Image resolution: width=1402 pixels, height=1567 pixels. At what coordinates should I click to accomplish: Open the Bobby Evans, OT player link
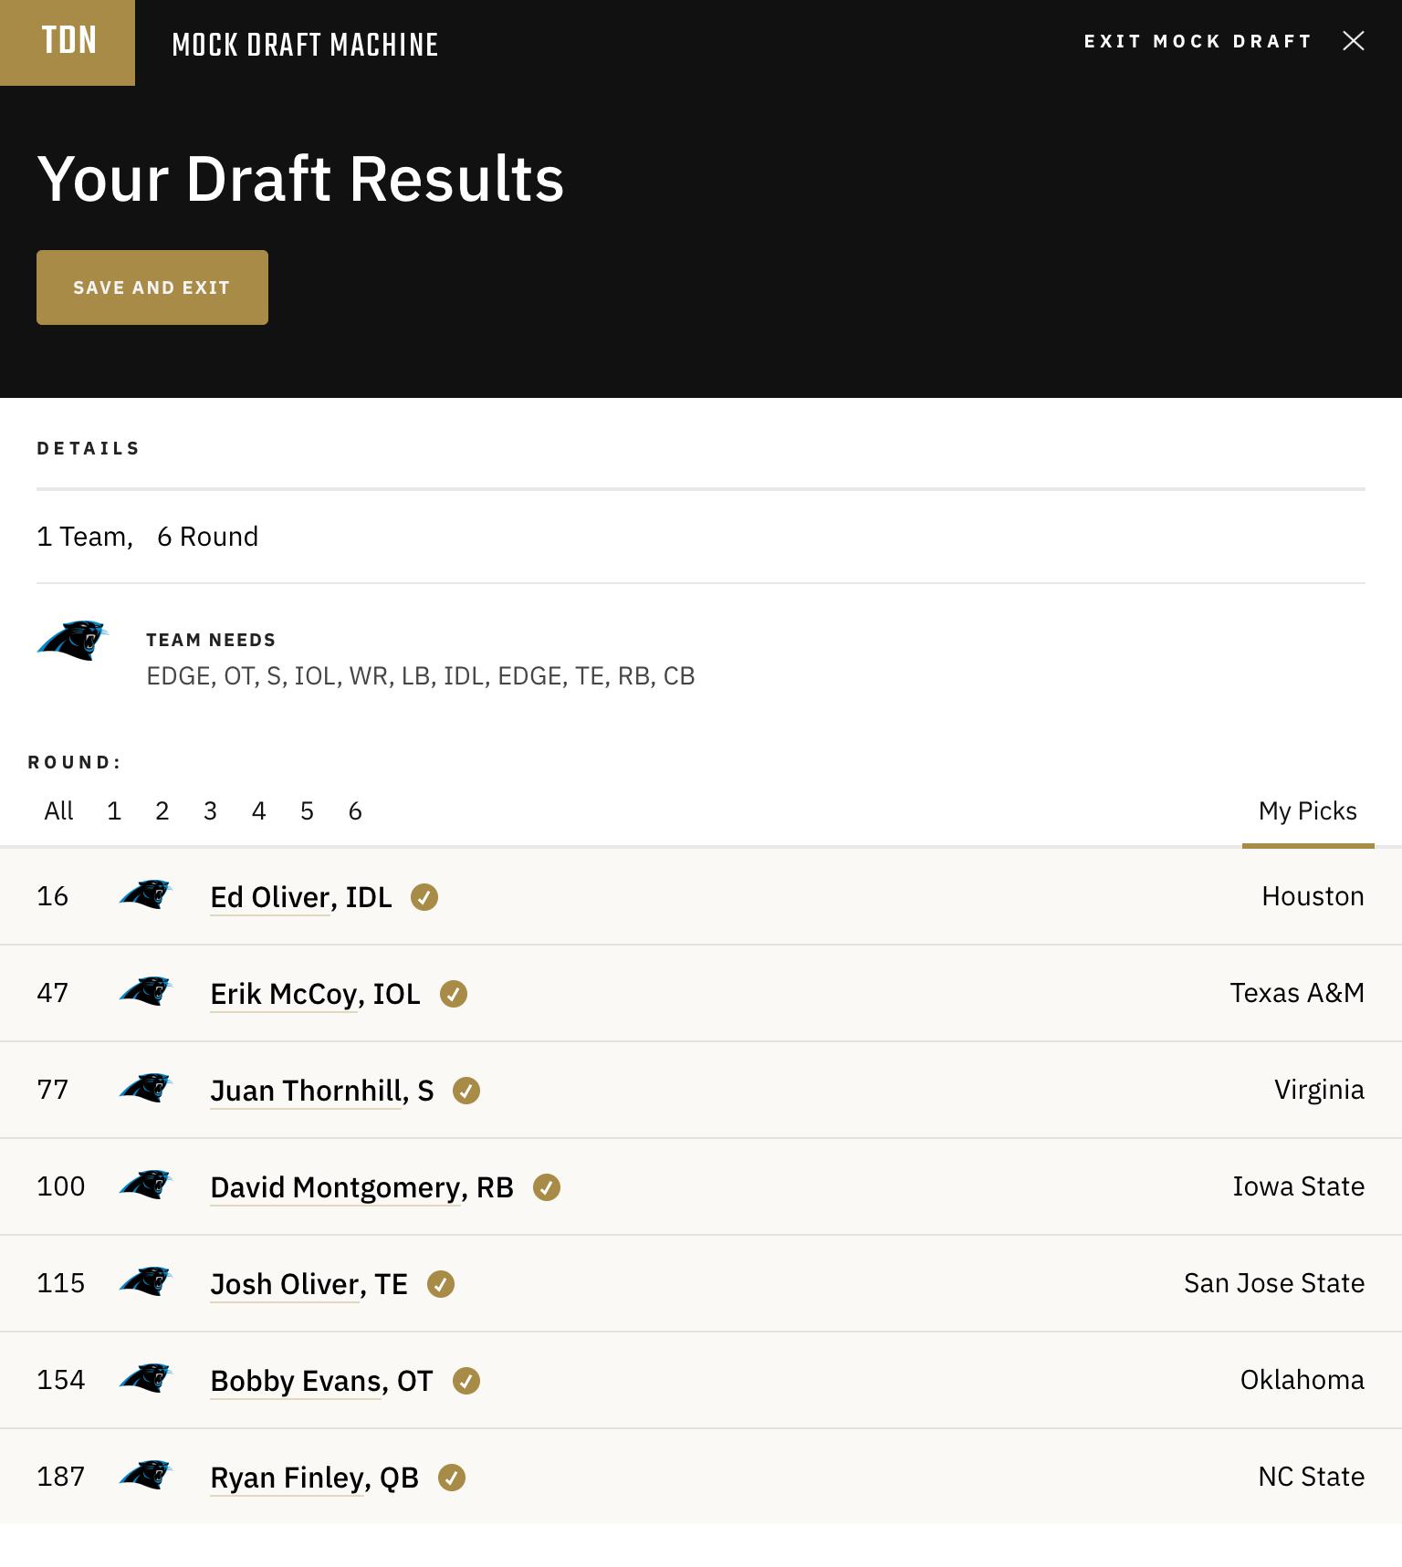(321, 1381)
